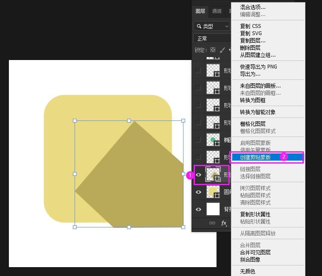This screenshot has height=276, width=322.
Task: Select 转换为图框 menu entry
Action: [x=253, y=101]
